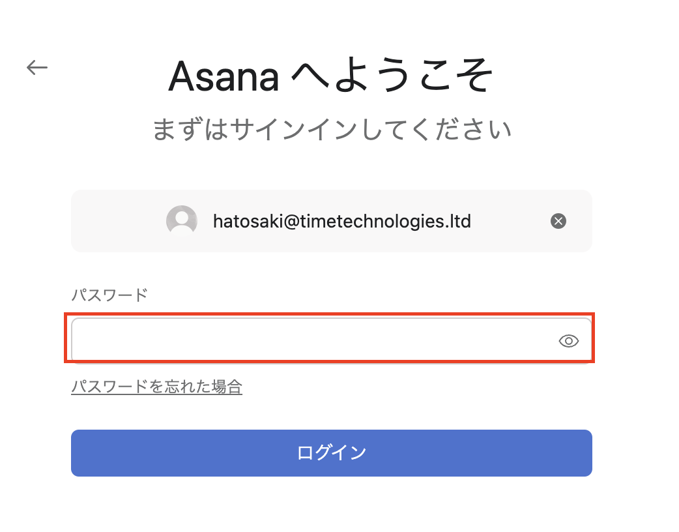
Task: Click inside the パスワード input field
Action: (x=313, y=340)
